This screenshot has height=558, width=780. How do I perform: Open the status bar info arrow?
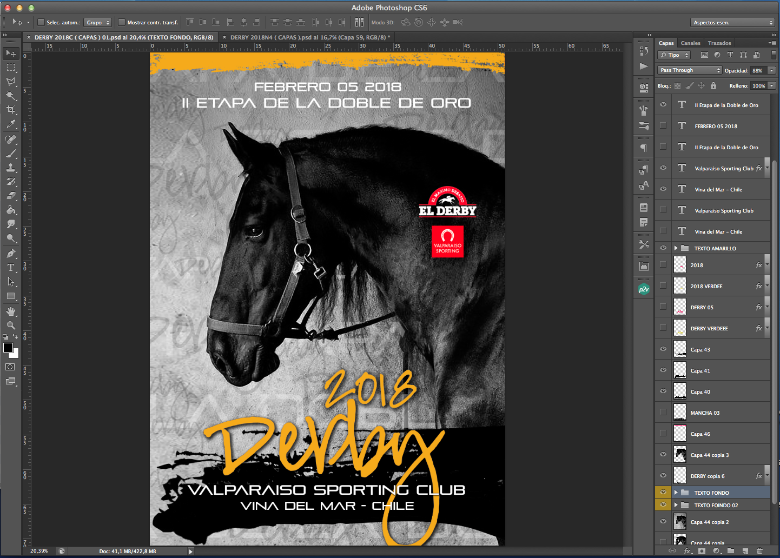point(190,551)
